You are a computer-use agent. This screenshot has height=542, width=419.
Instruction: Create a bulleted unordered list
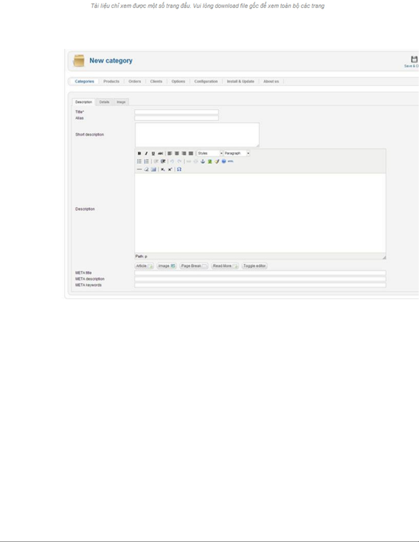[x=139, y=161]
